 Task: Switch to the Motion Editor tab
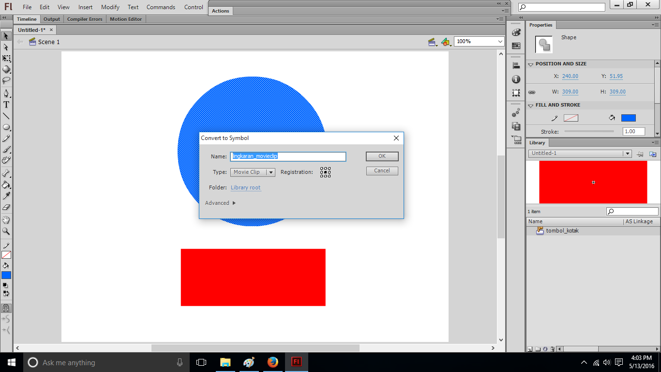tap(126, 19)
